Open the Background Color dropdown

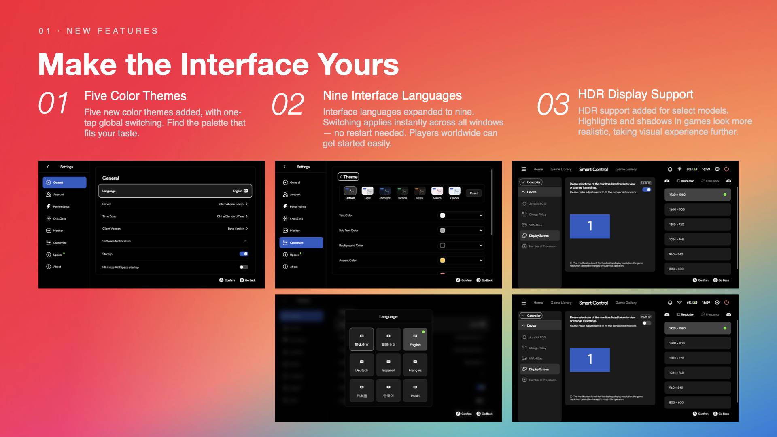tap(461, 246)
